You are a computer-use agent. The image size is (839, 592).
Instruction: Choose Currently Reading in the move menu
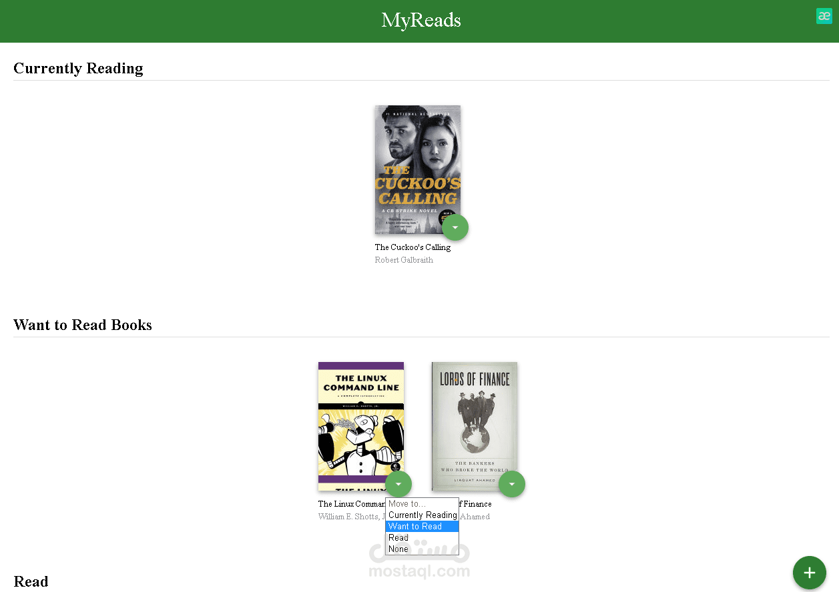tap(423, 515)
